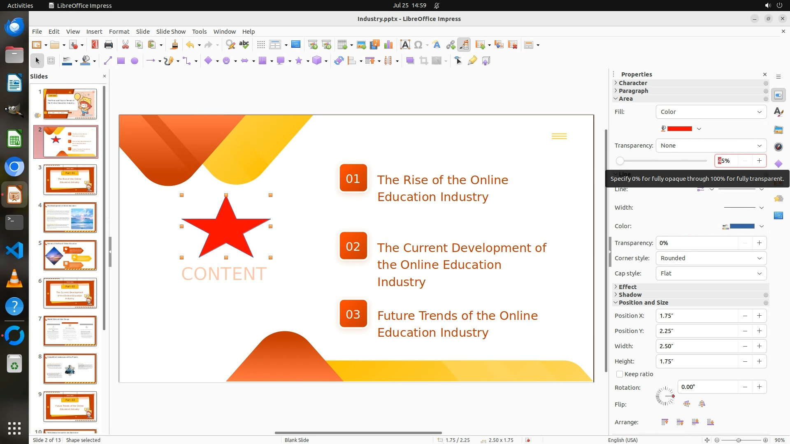Click the Shadow toolbar icon
Screen dimensions: 790x444
(x=410, y=61)
